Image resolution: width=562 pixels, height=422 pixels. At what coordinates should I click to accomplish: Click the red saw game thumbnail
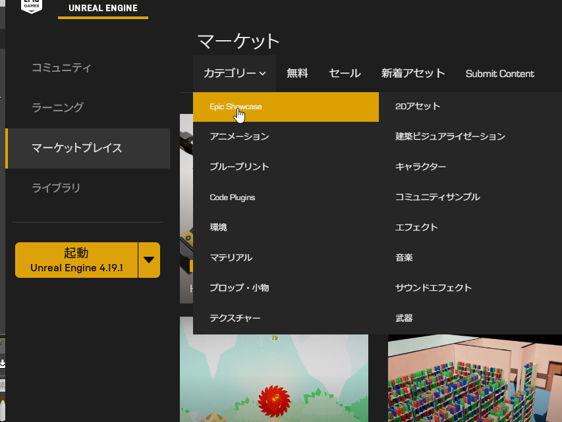click(x=273, y=379)
